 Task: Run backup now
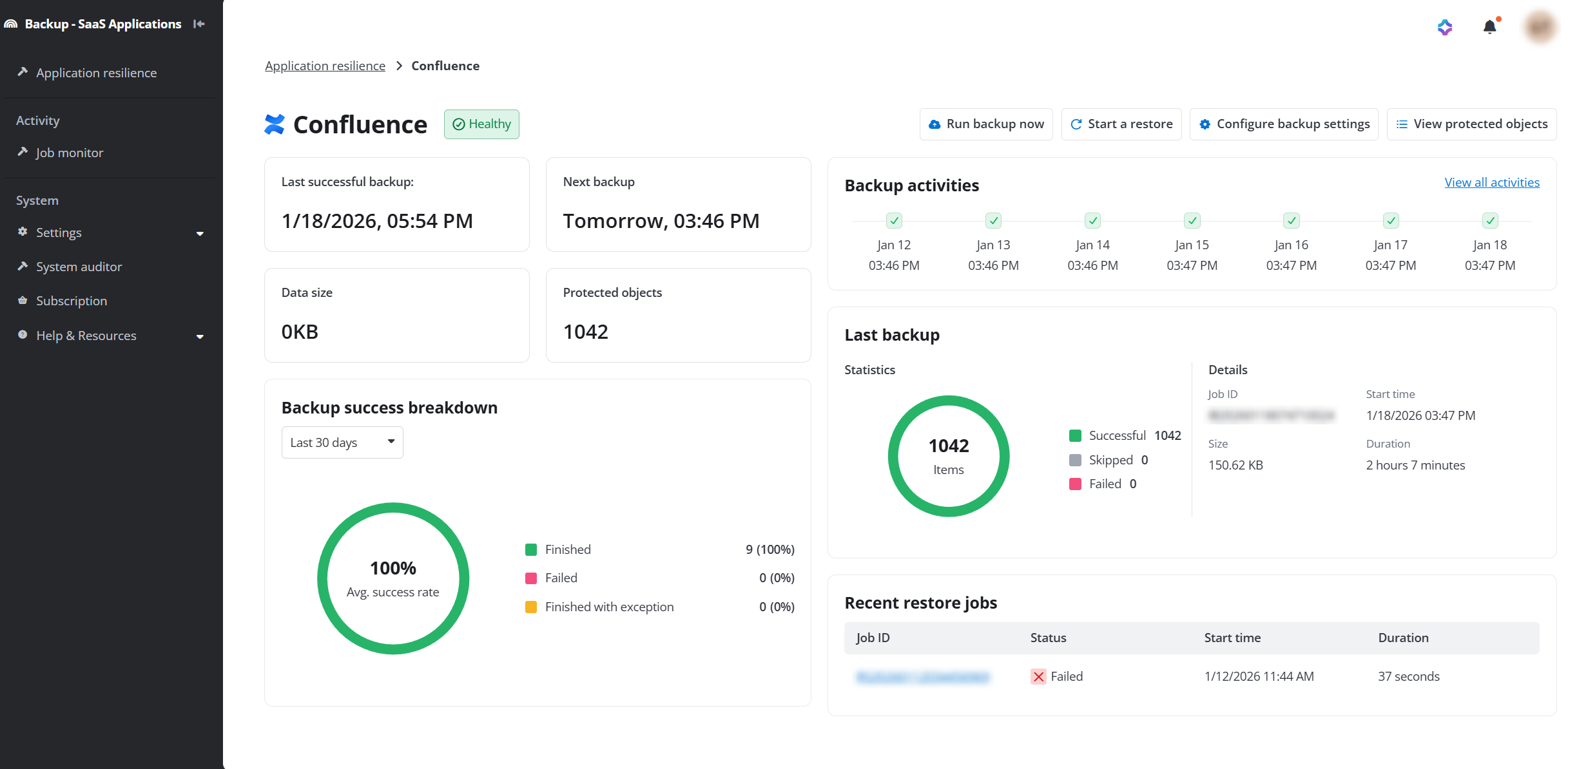(986, 124)
